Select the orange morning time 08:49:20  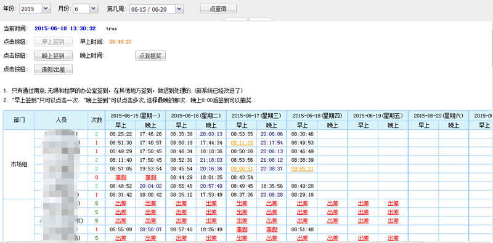[120, 42]
